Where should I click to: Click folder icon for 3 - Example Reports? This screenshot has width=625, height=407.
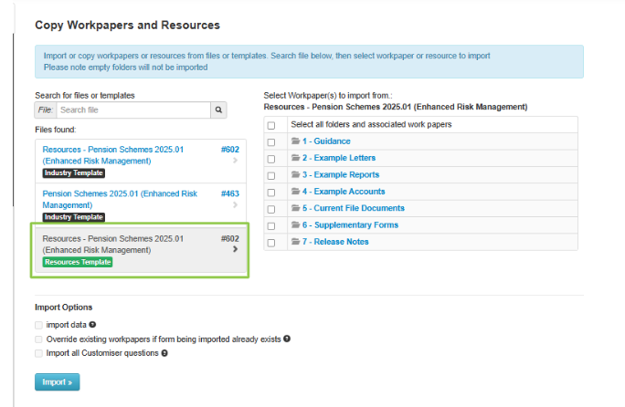point(295,175)
